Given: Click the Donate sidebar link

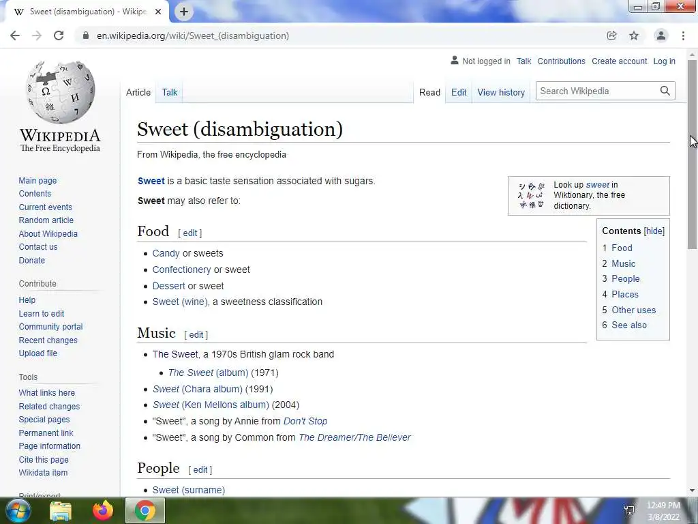Looking at the screenshot, I should click(31, 260).
